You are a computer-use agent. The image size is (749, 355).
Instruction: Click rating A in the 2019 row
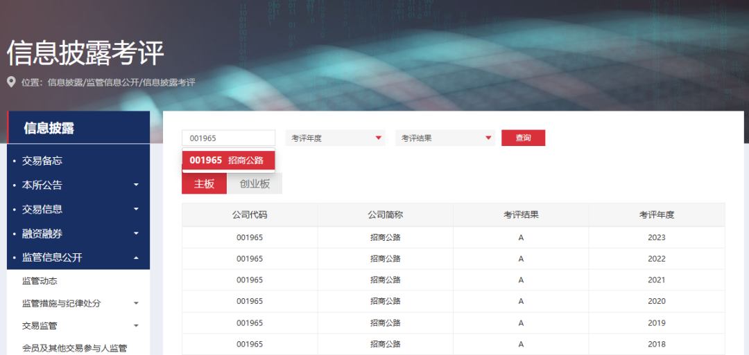[521, 322]
